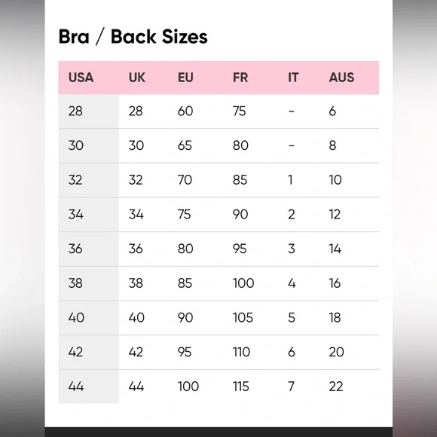Click AUS size 16 cell
Viewport: 437px width, 437px height.
click(335, 283)
